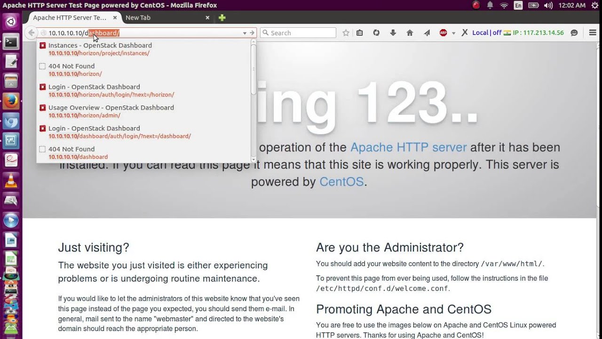Open the blue play media player icon
602x339 pixels.
click(x=11, y=220)
